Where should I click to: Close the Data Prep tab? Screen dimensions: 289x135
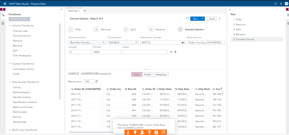click(80, 11)
